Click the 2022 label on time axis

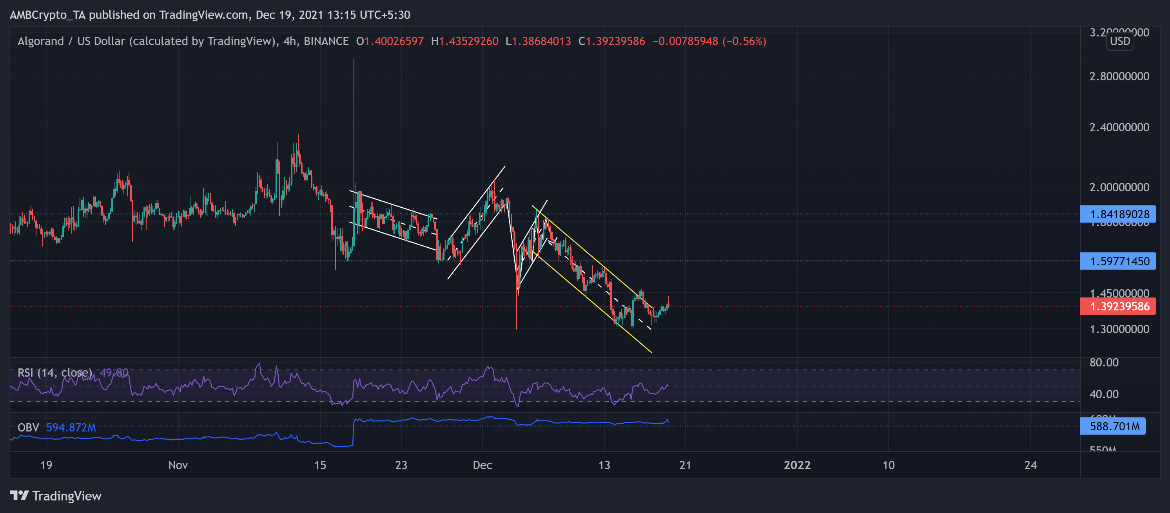coord(797,465)
